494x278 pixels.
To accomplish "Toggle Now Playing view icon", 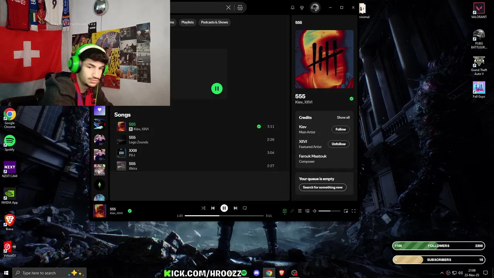I will pos(284,211).
